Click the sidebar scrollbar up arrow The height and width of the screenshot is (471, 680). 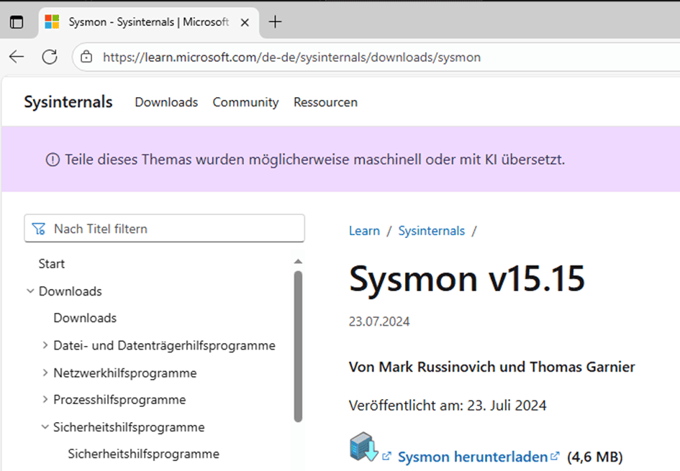(x=298, y=262)
